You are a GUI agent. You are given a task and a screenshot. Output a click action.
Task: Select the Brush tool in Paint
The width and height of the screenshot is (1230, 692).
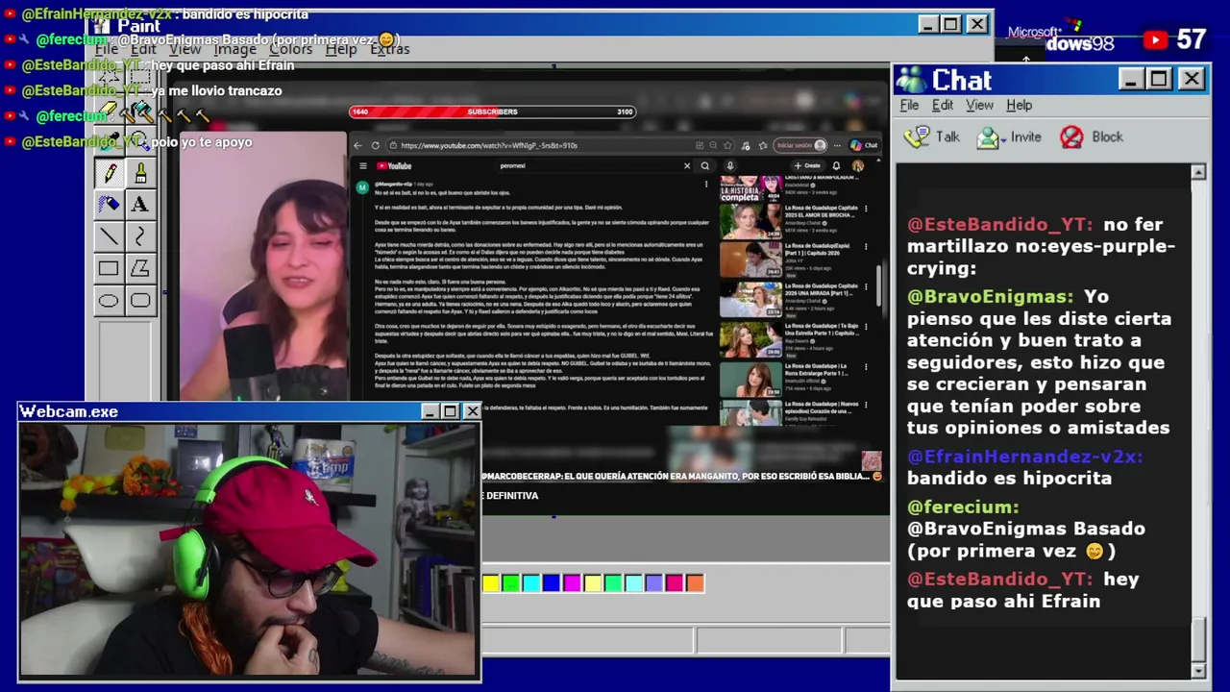(140, 173)
